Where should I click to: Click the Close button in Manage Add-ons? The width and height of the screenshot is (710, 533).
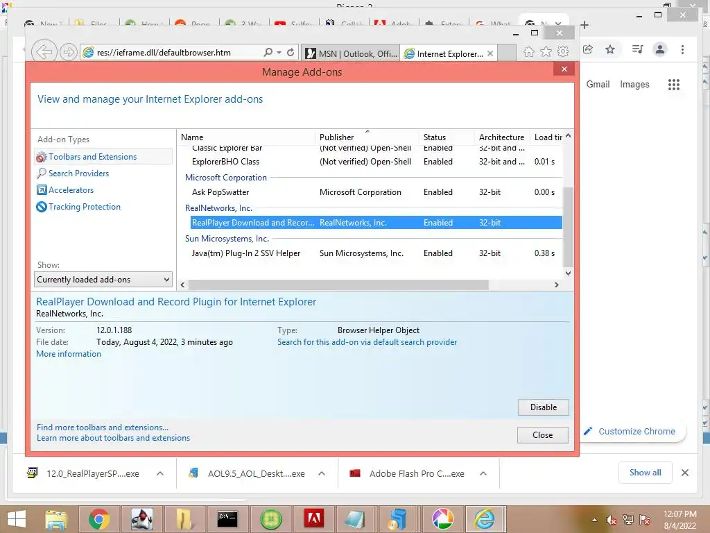click(x=542, y=435)
